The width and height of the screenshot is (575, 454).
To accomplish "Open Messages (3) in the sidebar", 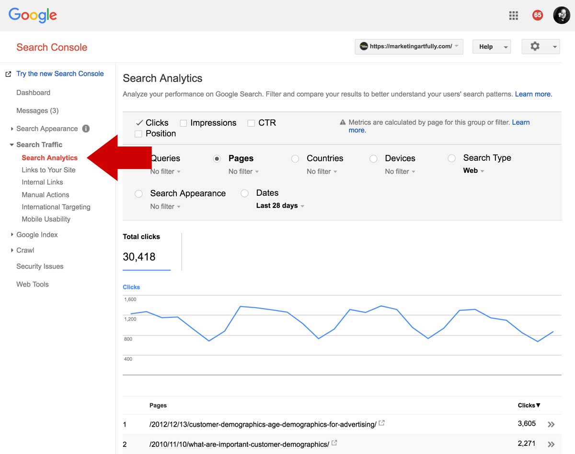I will [37, 111].
